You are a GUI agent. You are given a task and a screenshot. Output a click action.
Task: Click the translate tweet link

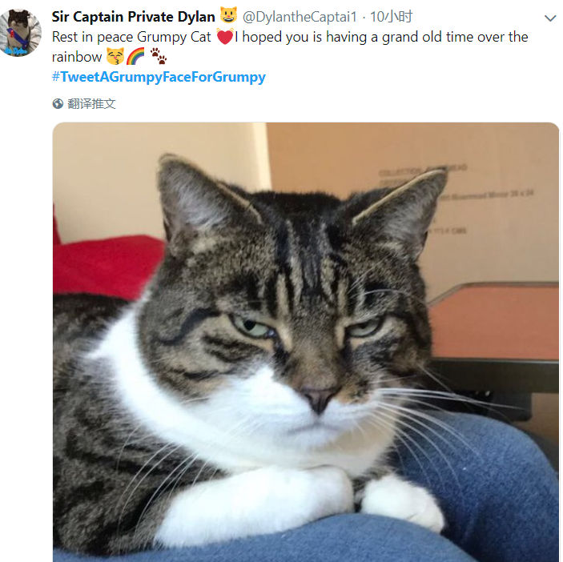91,104
